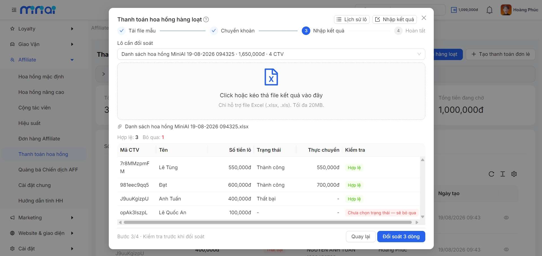The image size is (542, 256).
Task: Click the Hợp lệ badge for Lê Tùng
Action: point(354,168)
